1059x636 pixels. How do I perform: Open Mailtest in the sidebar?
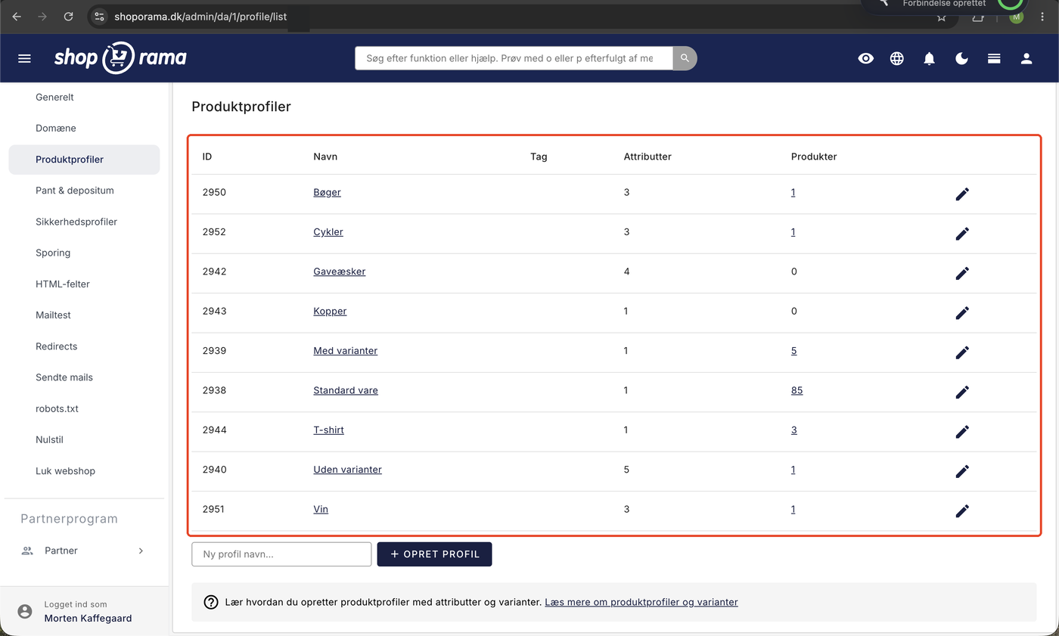pos(53,315)
